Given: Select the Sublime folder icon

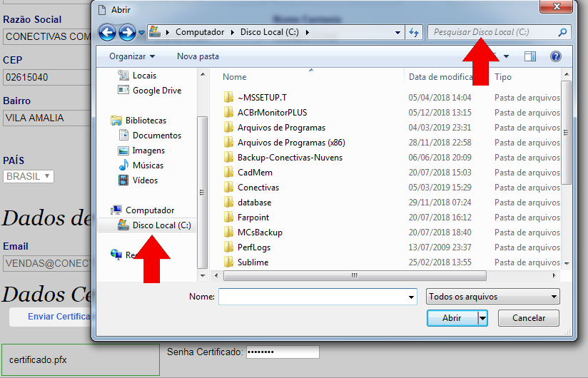Looking at the screenshot, I should click(228, 262).
